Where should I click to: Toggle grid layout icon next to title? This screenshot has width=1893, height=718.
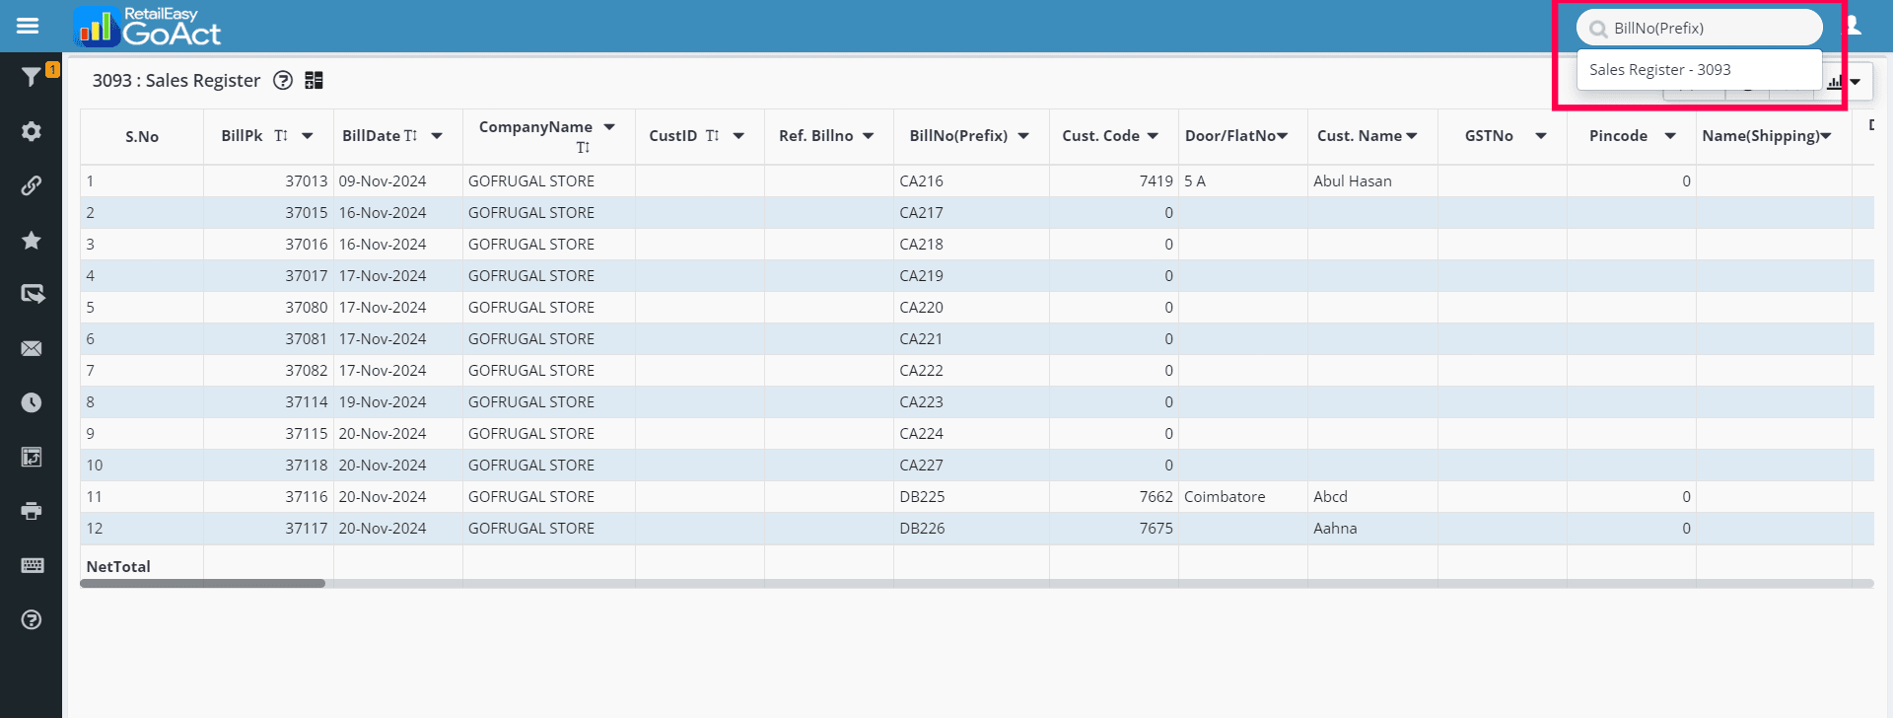[x=315, y=81]
